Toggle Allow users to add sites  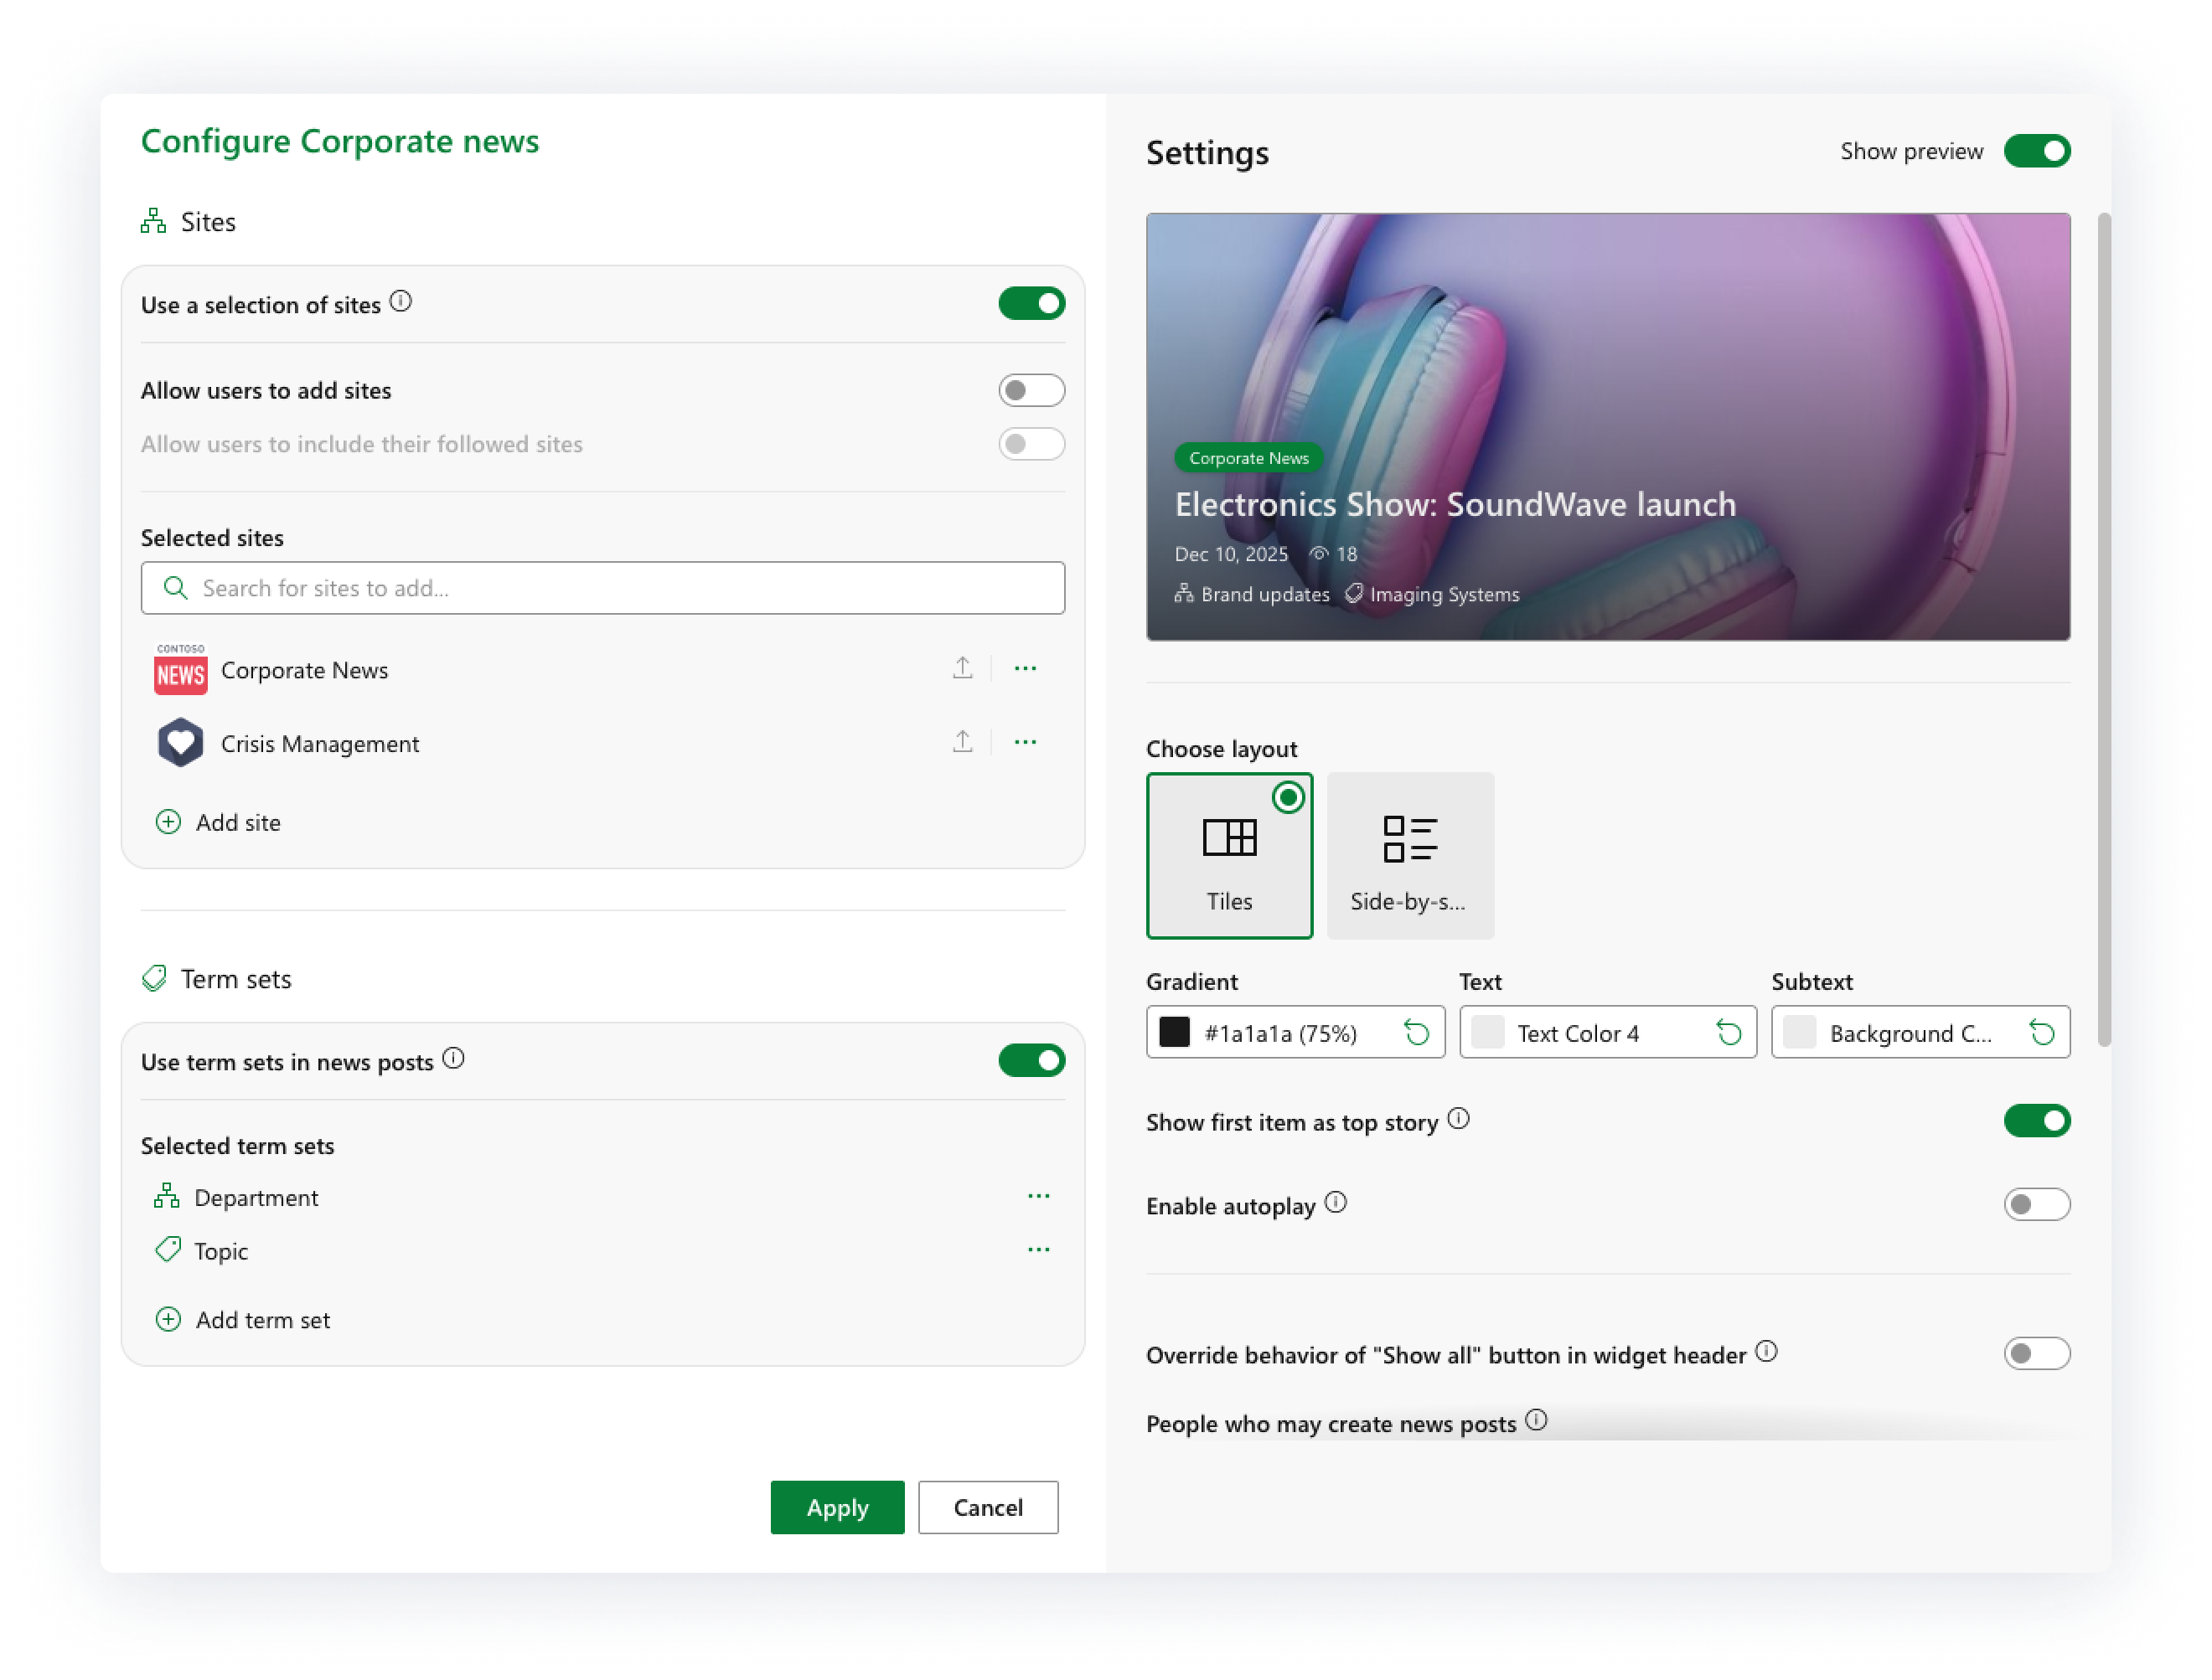[1031, 390]
